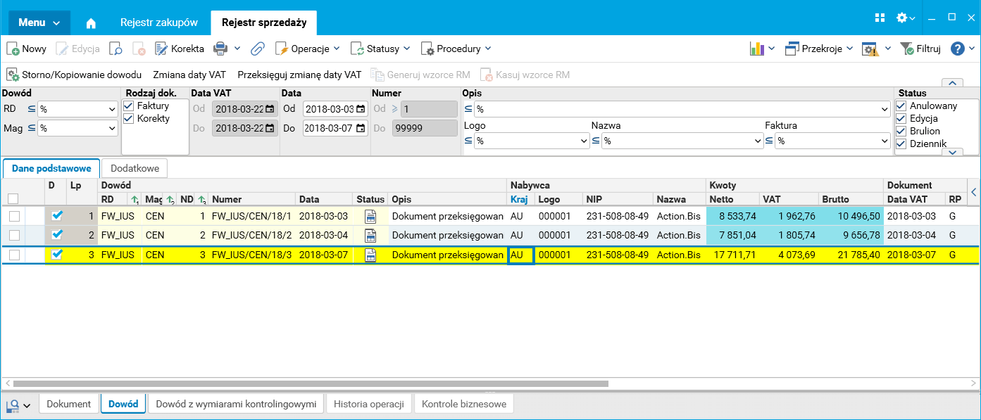Click the Nazwa filter input field

(x=682, y=141)
